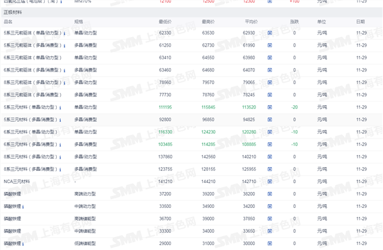Select lowest price 29000
The width and height of the screenshot is (383, 250).
point(165,244)
